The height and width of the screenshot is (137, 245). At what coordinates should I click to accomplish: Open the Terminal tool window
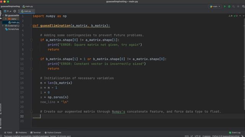(x=36, y=132)
